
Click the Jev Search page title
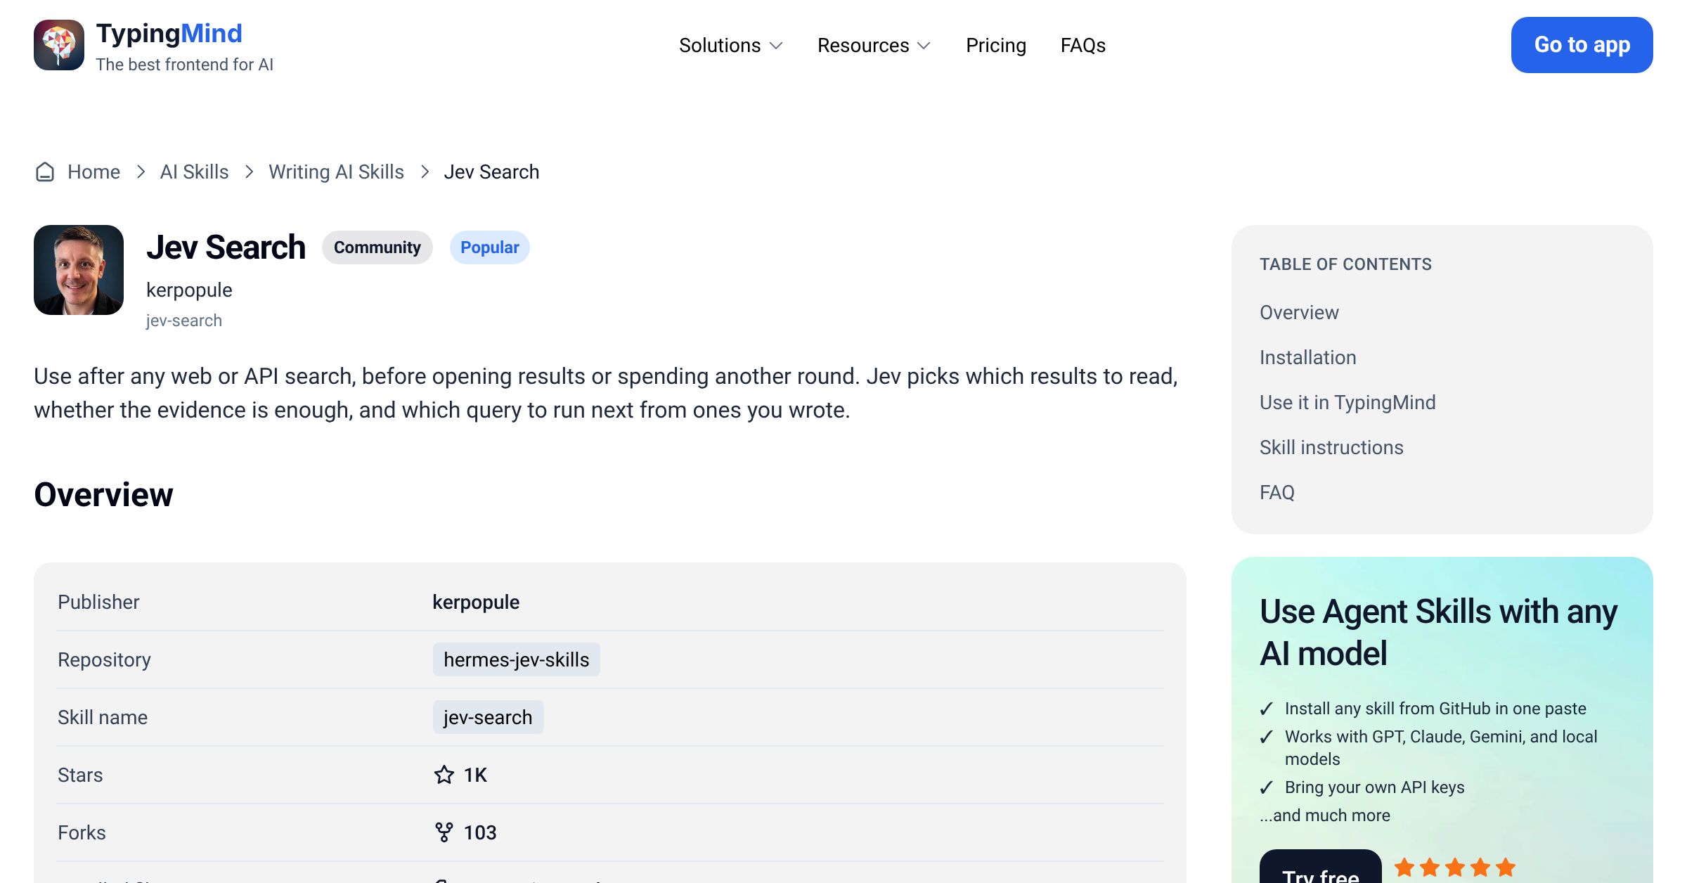(x=226, y=247)
